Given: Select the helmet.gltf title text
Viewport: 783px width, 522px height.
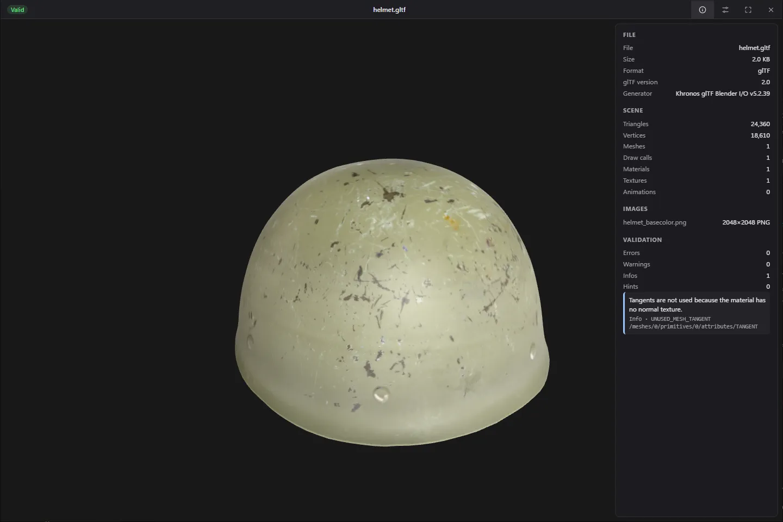Looking at the screenshot, I should click(389, 10).
